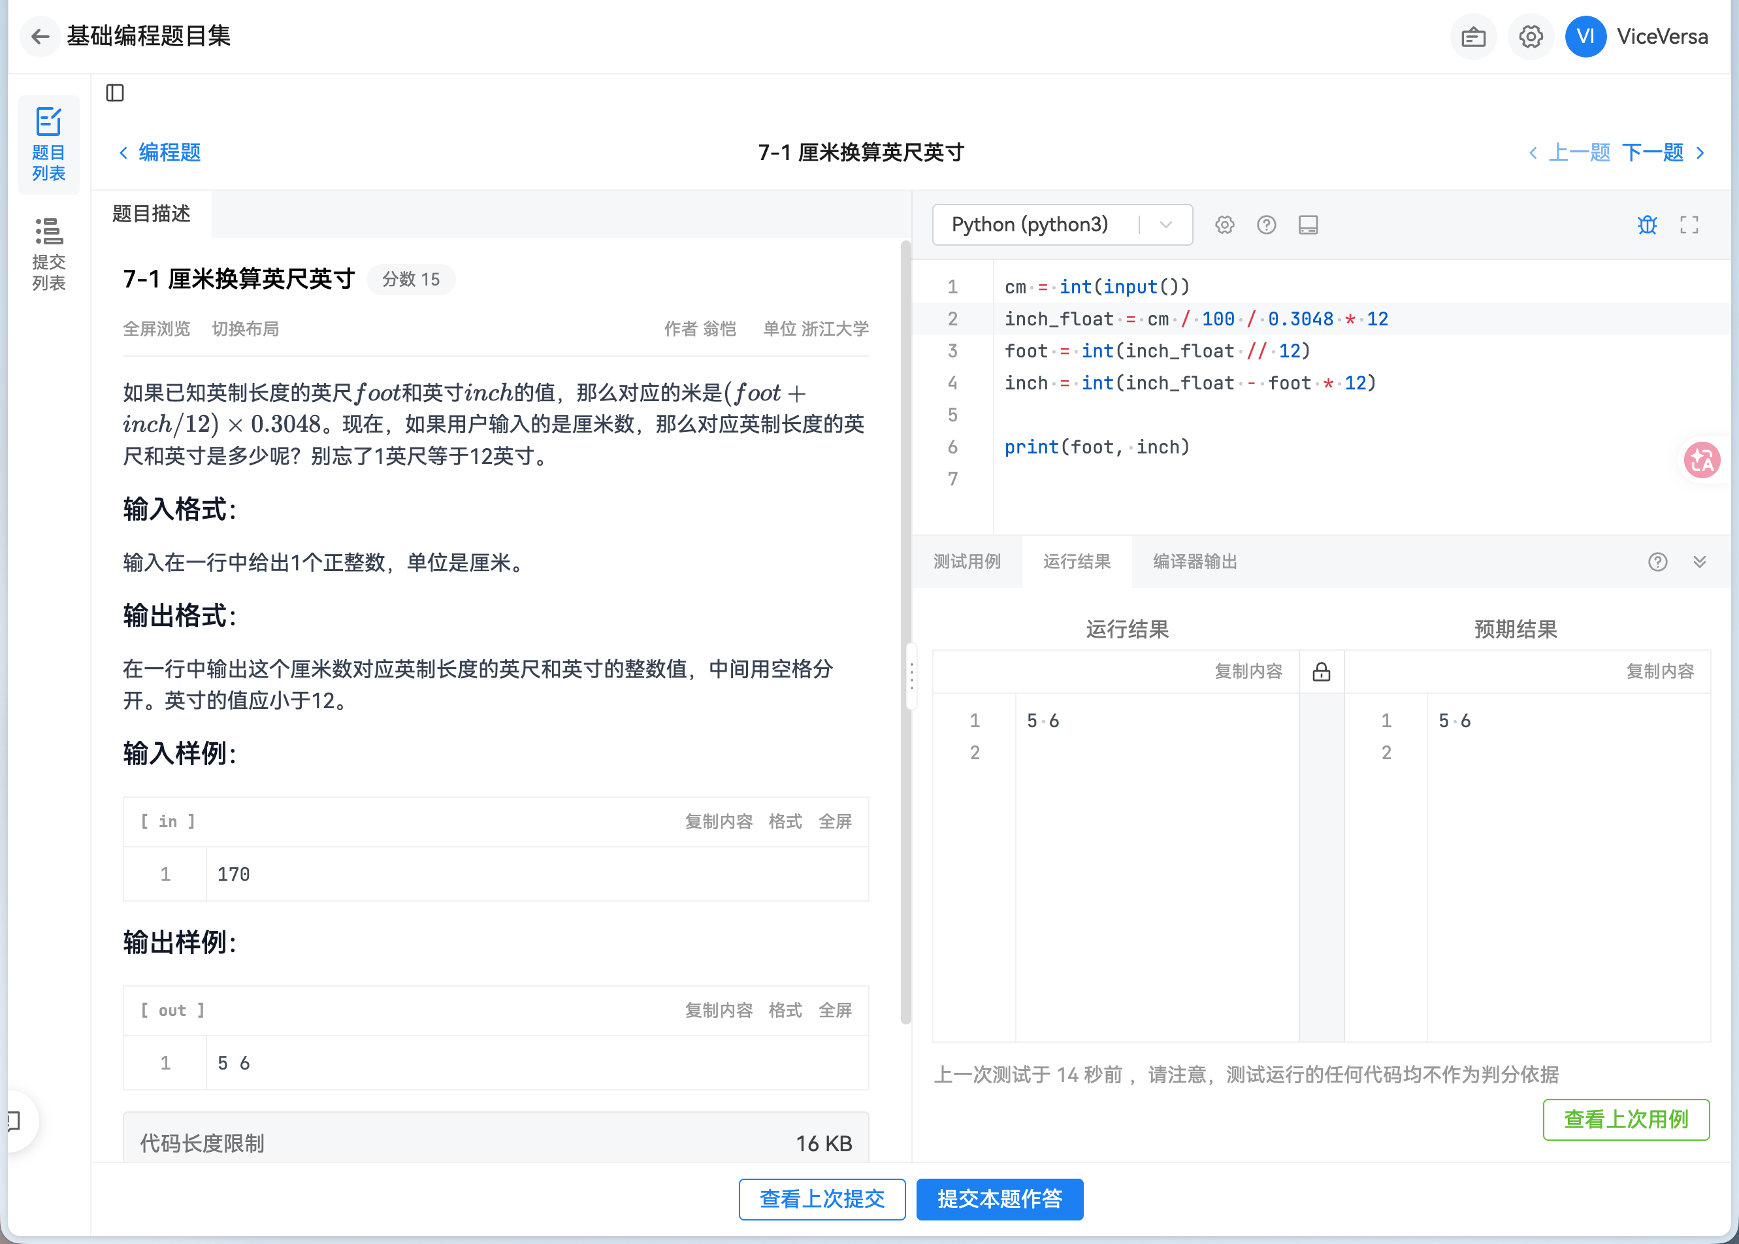
Task: Click 全屏 in the input sample header
Action: point(835,822)
